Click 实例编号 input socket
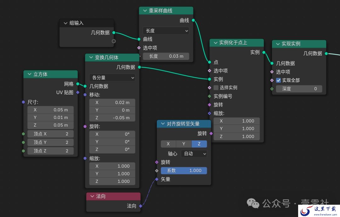The image size is (340, 217). 209,96
